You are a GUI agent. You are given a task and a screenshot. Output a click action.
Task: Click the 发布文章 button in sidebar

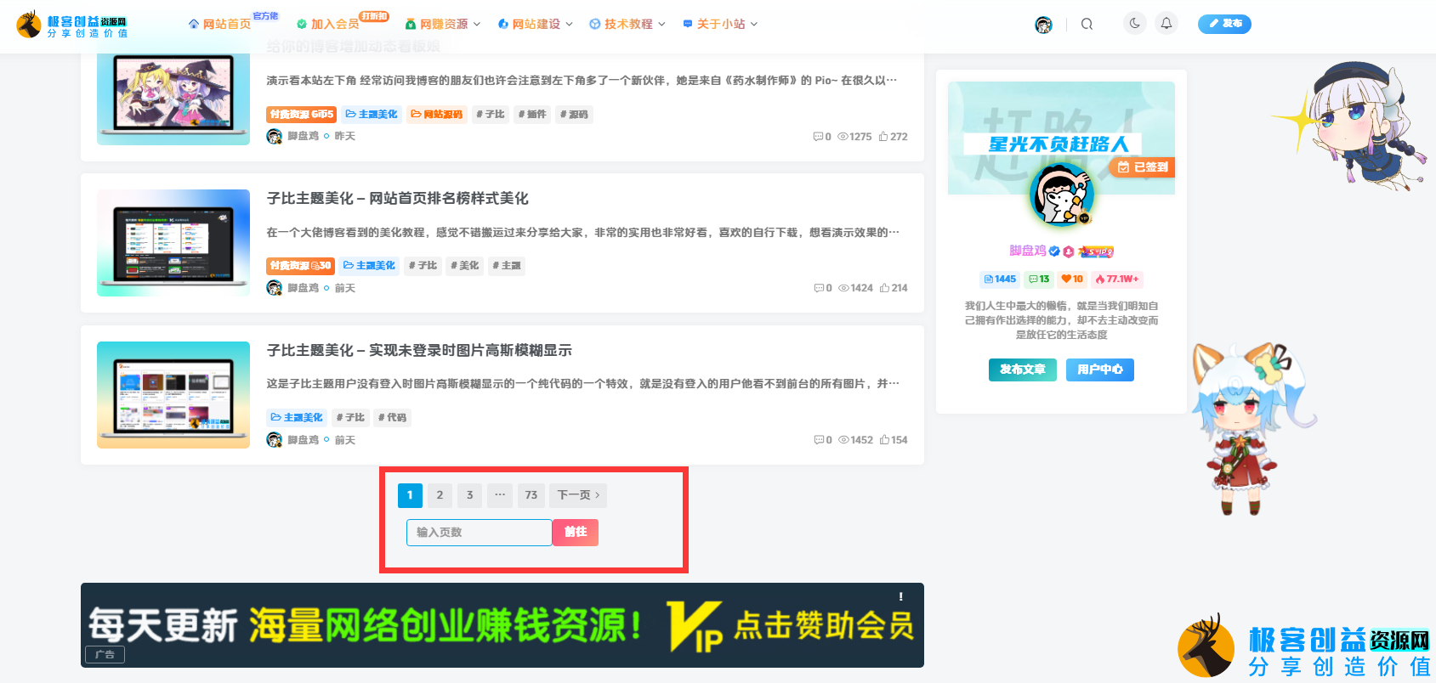pos(1023,370)
